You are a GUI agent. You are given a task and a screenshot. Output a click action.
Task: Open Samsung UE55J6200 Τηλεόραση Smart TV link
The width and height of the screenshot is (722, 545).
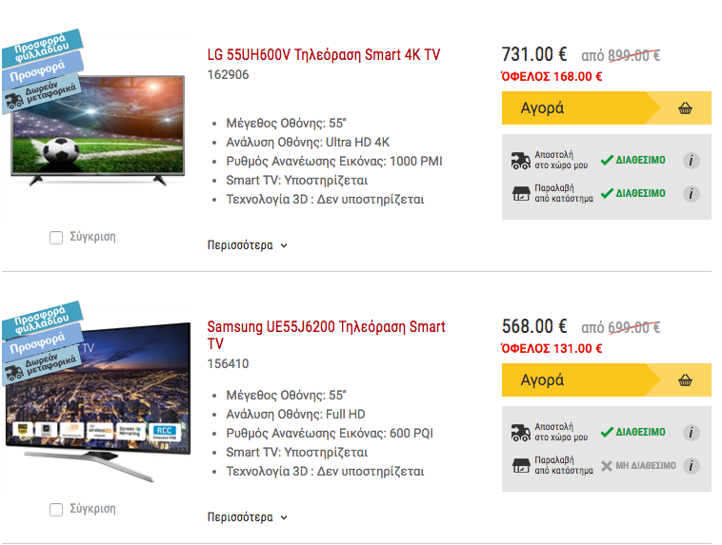pyautogui.click(x=326, y=335)
